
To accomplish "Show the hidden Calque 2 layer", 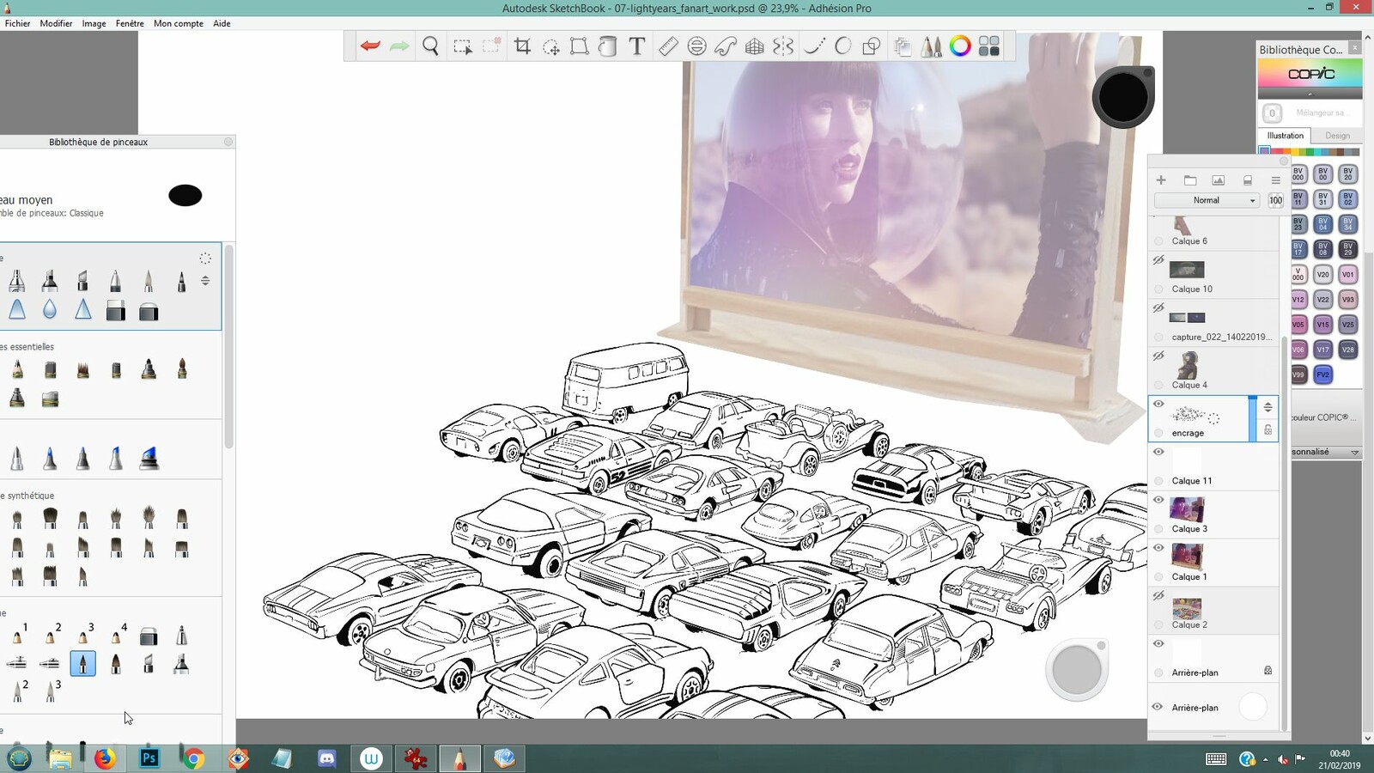I will pos(1158,595).
